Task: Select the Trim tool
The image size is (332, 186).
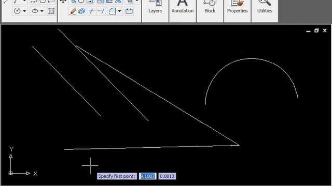Action: pyautogui.click(x=92, y=11)
